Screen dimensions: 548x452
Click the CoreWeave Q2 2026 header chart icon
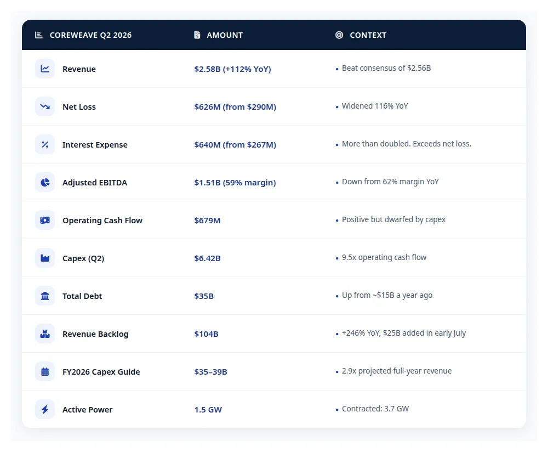39,35
